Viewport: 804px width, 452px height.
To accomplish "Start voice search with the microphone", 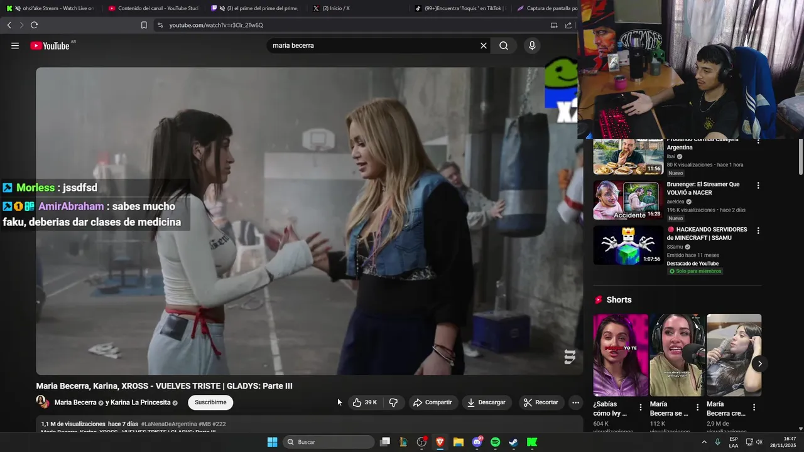I will point(532,45).
